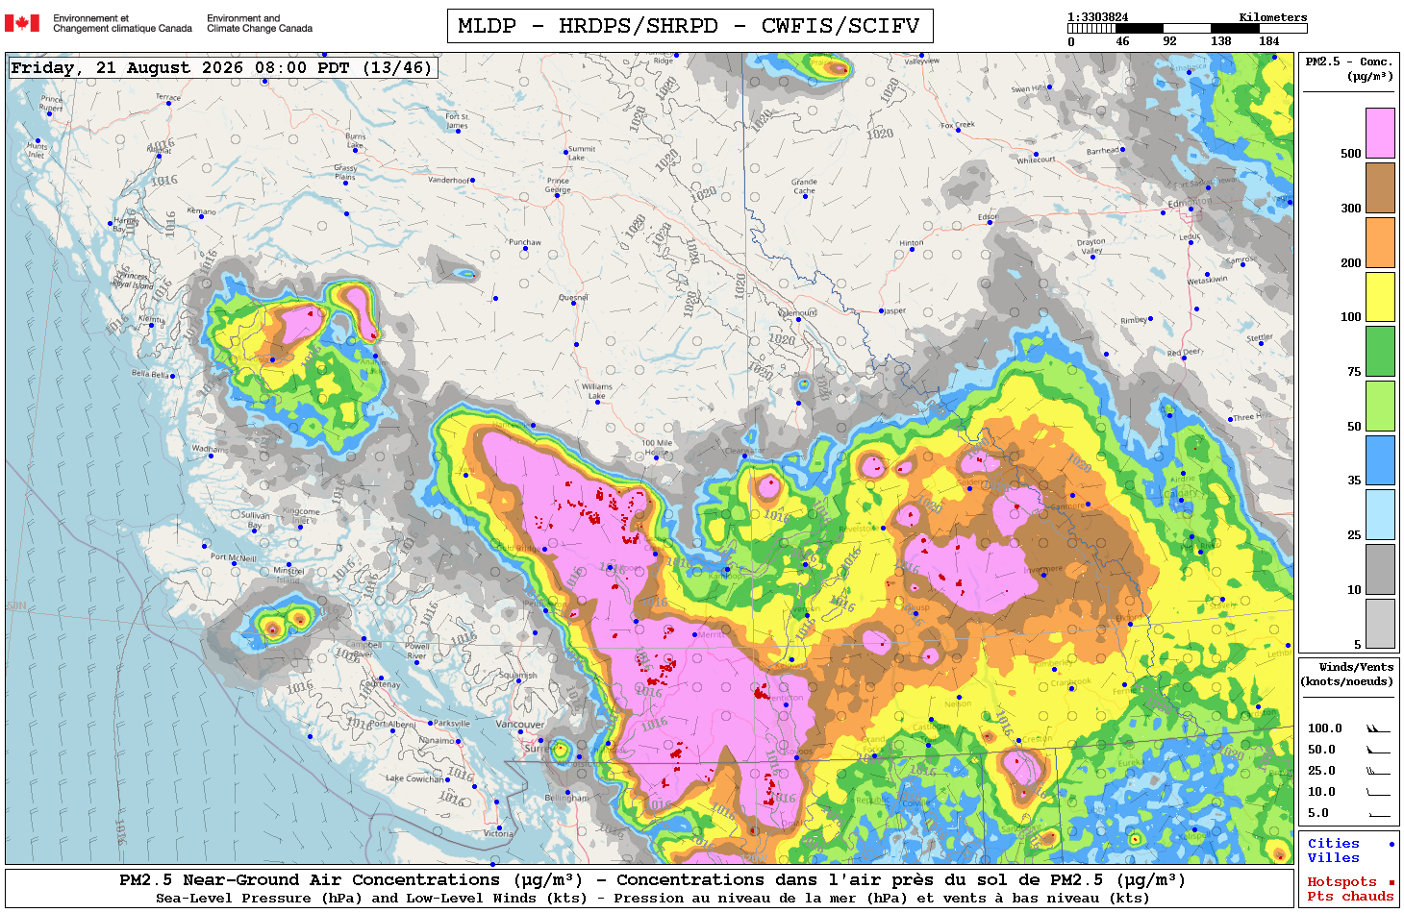Select the light blue 25 concentration swatch

click(1380, 515)
